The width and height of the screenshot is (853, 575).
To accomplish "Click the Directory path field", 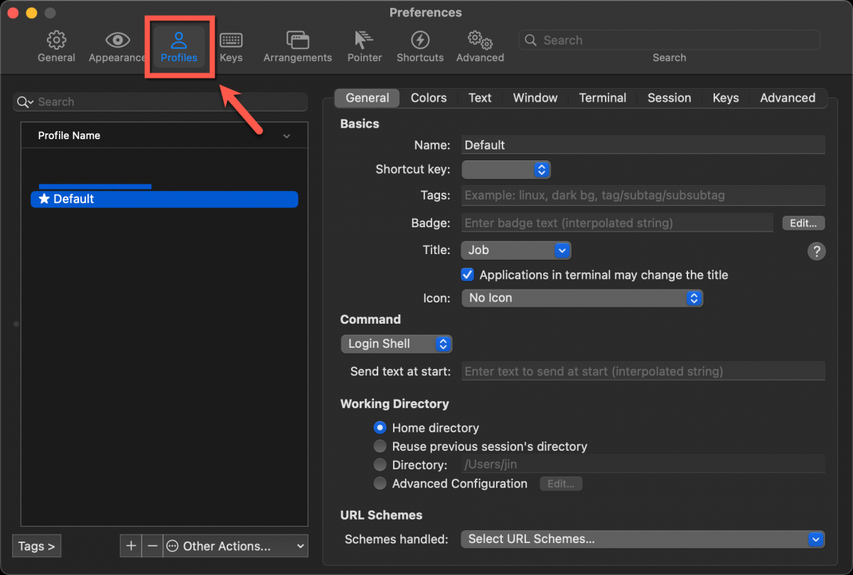I will pos(643,465).
